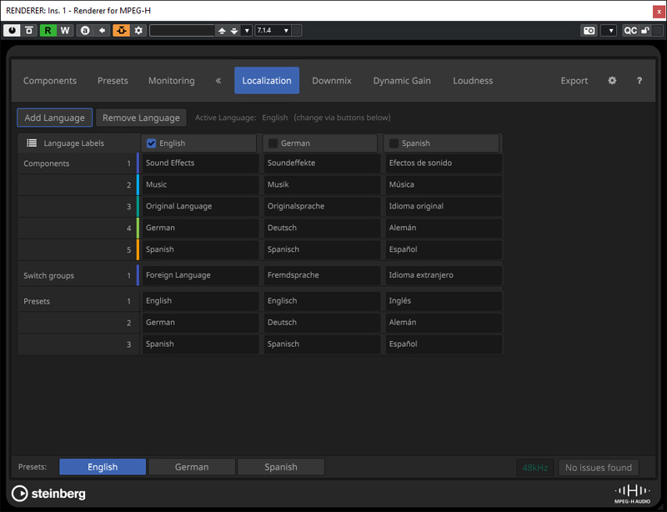Open help via the question mark icon

639,81
